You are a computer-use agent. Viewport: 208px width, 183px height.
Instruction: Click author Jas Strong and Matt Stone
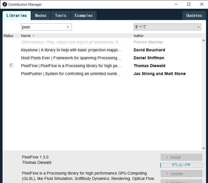(160, 74)
